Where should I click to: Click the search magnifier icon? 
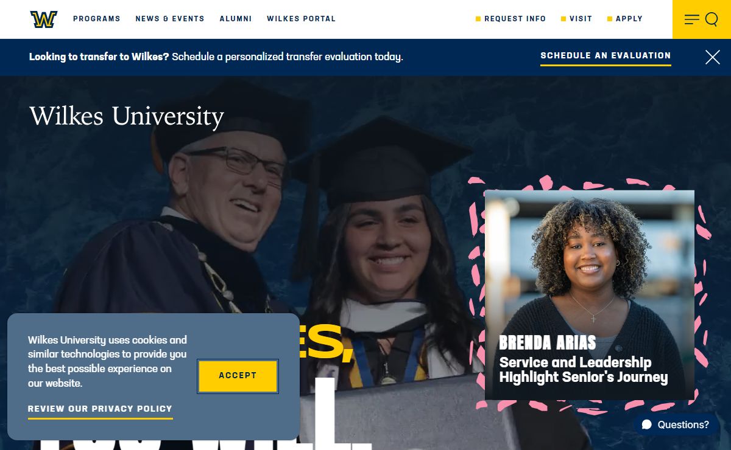click(x=712, y=19)
